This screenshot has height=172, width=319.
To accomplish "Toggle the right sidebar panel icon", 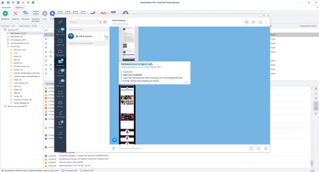I will coord(260,22).
